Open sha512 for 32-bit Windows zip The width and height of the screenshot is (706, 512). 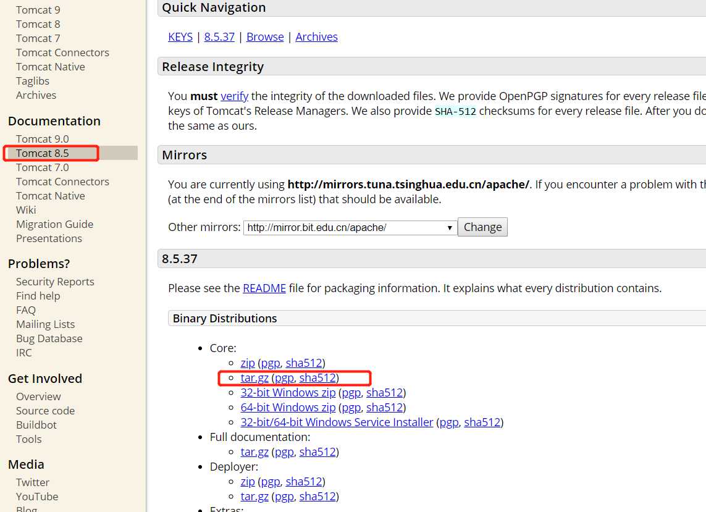pos(385,393)
